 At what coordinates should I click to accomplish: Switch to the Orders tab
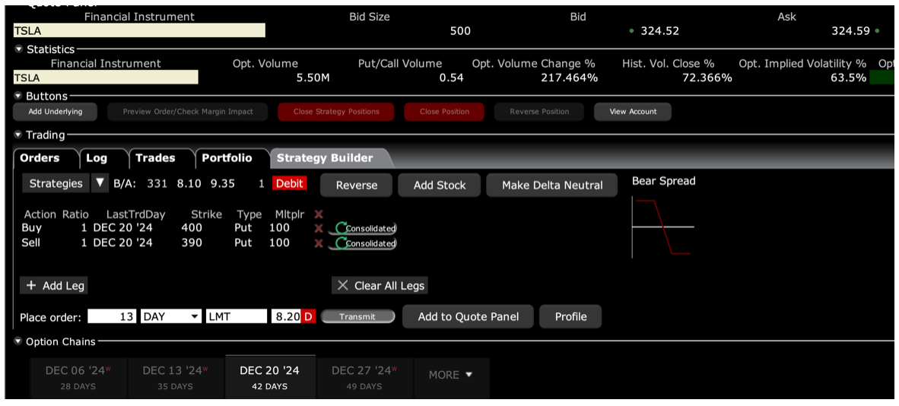click(x=40, y=158)
